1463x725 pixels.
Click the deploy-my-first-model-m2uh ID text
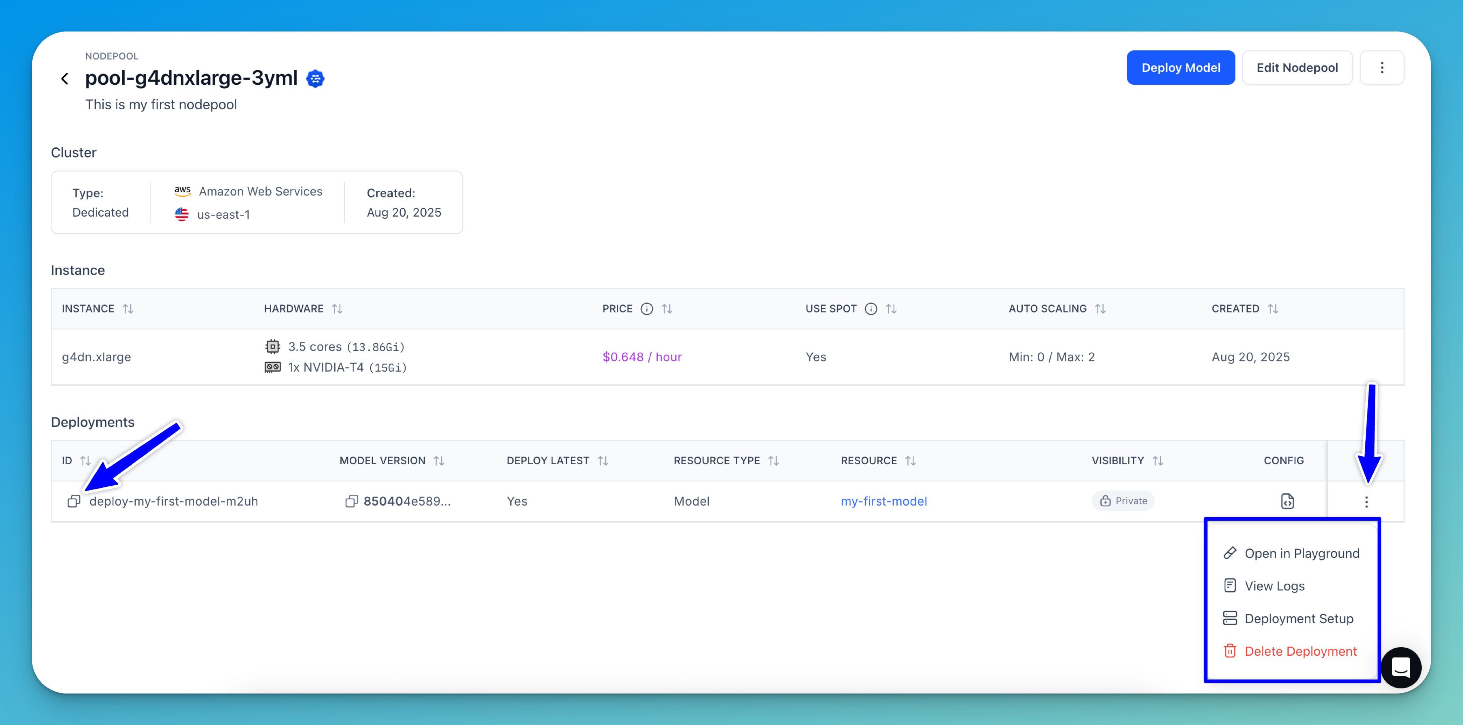[174, 501]
